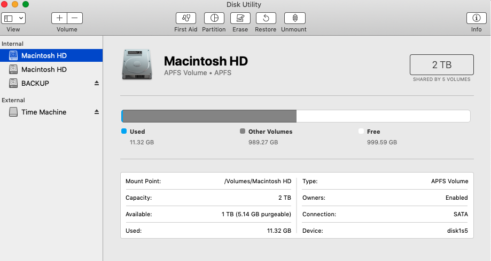Click the 999.59 GB free value
The height and width of the screenshot is (261, 491).
(382, 142)
